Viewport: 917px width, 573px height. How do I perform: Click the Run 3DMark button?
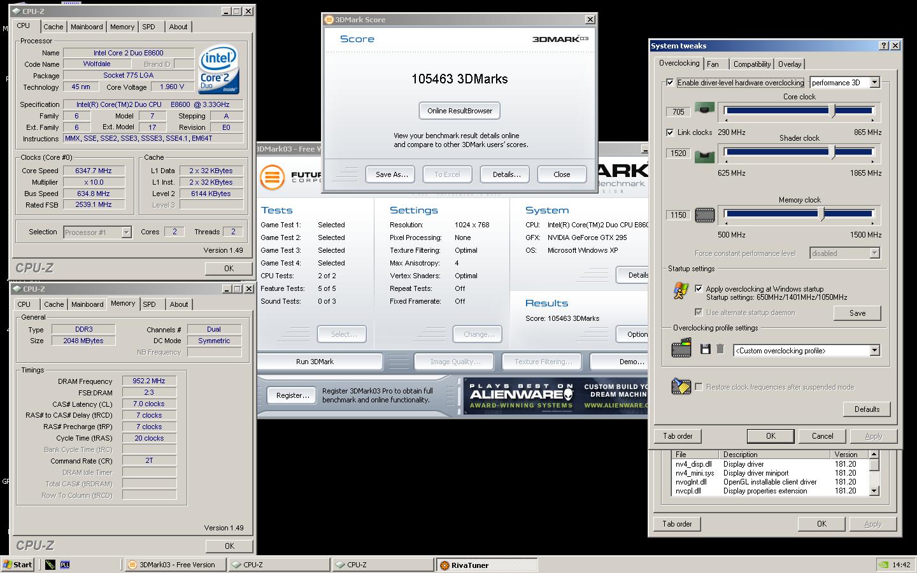[x=320, y=362]
